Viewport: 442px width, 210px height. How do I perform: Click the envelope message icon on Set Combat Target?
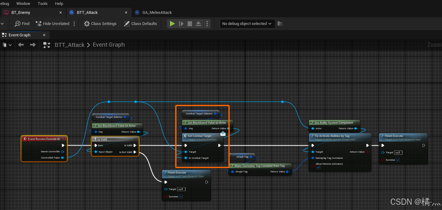pyautogui.click(x=223, y=134)
